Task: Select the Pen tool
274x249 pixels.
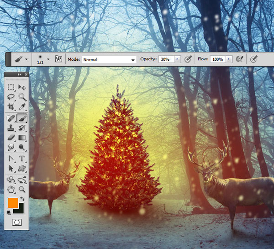Action: point(11,159)
